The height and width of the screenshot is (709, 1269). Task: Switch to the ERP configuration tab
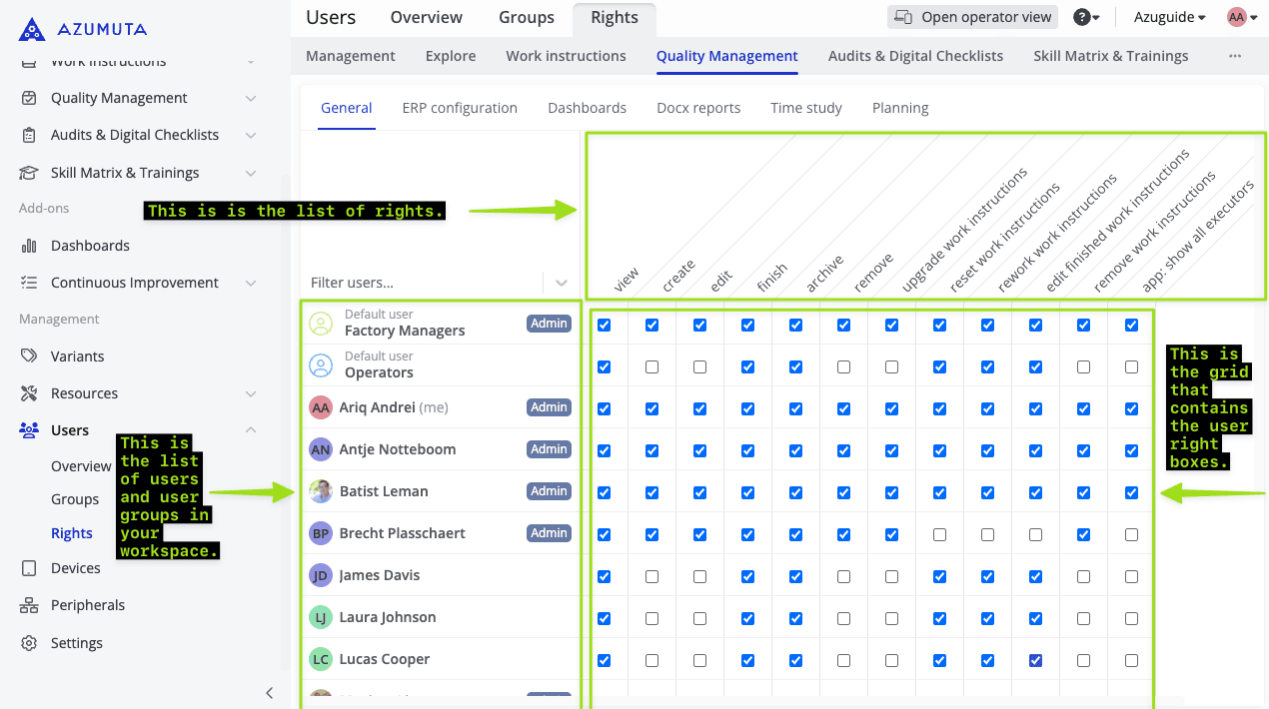[460, 108]
